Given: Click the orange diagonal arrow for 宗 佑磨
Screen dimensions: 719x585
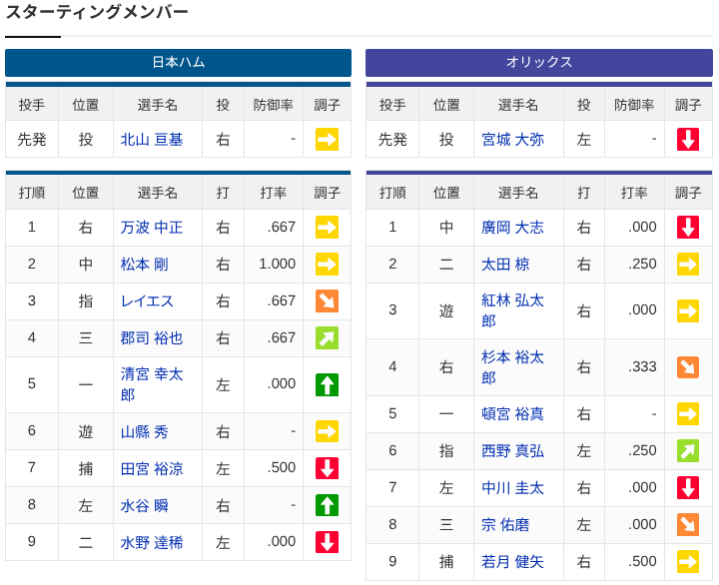Looking at the screenshot, I should pyautogui.click(x=688, y=525).
